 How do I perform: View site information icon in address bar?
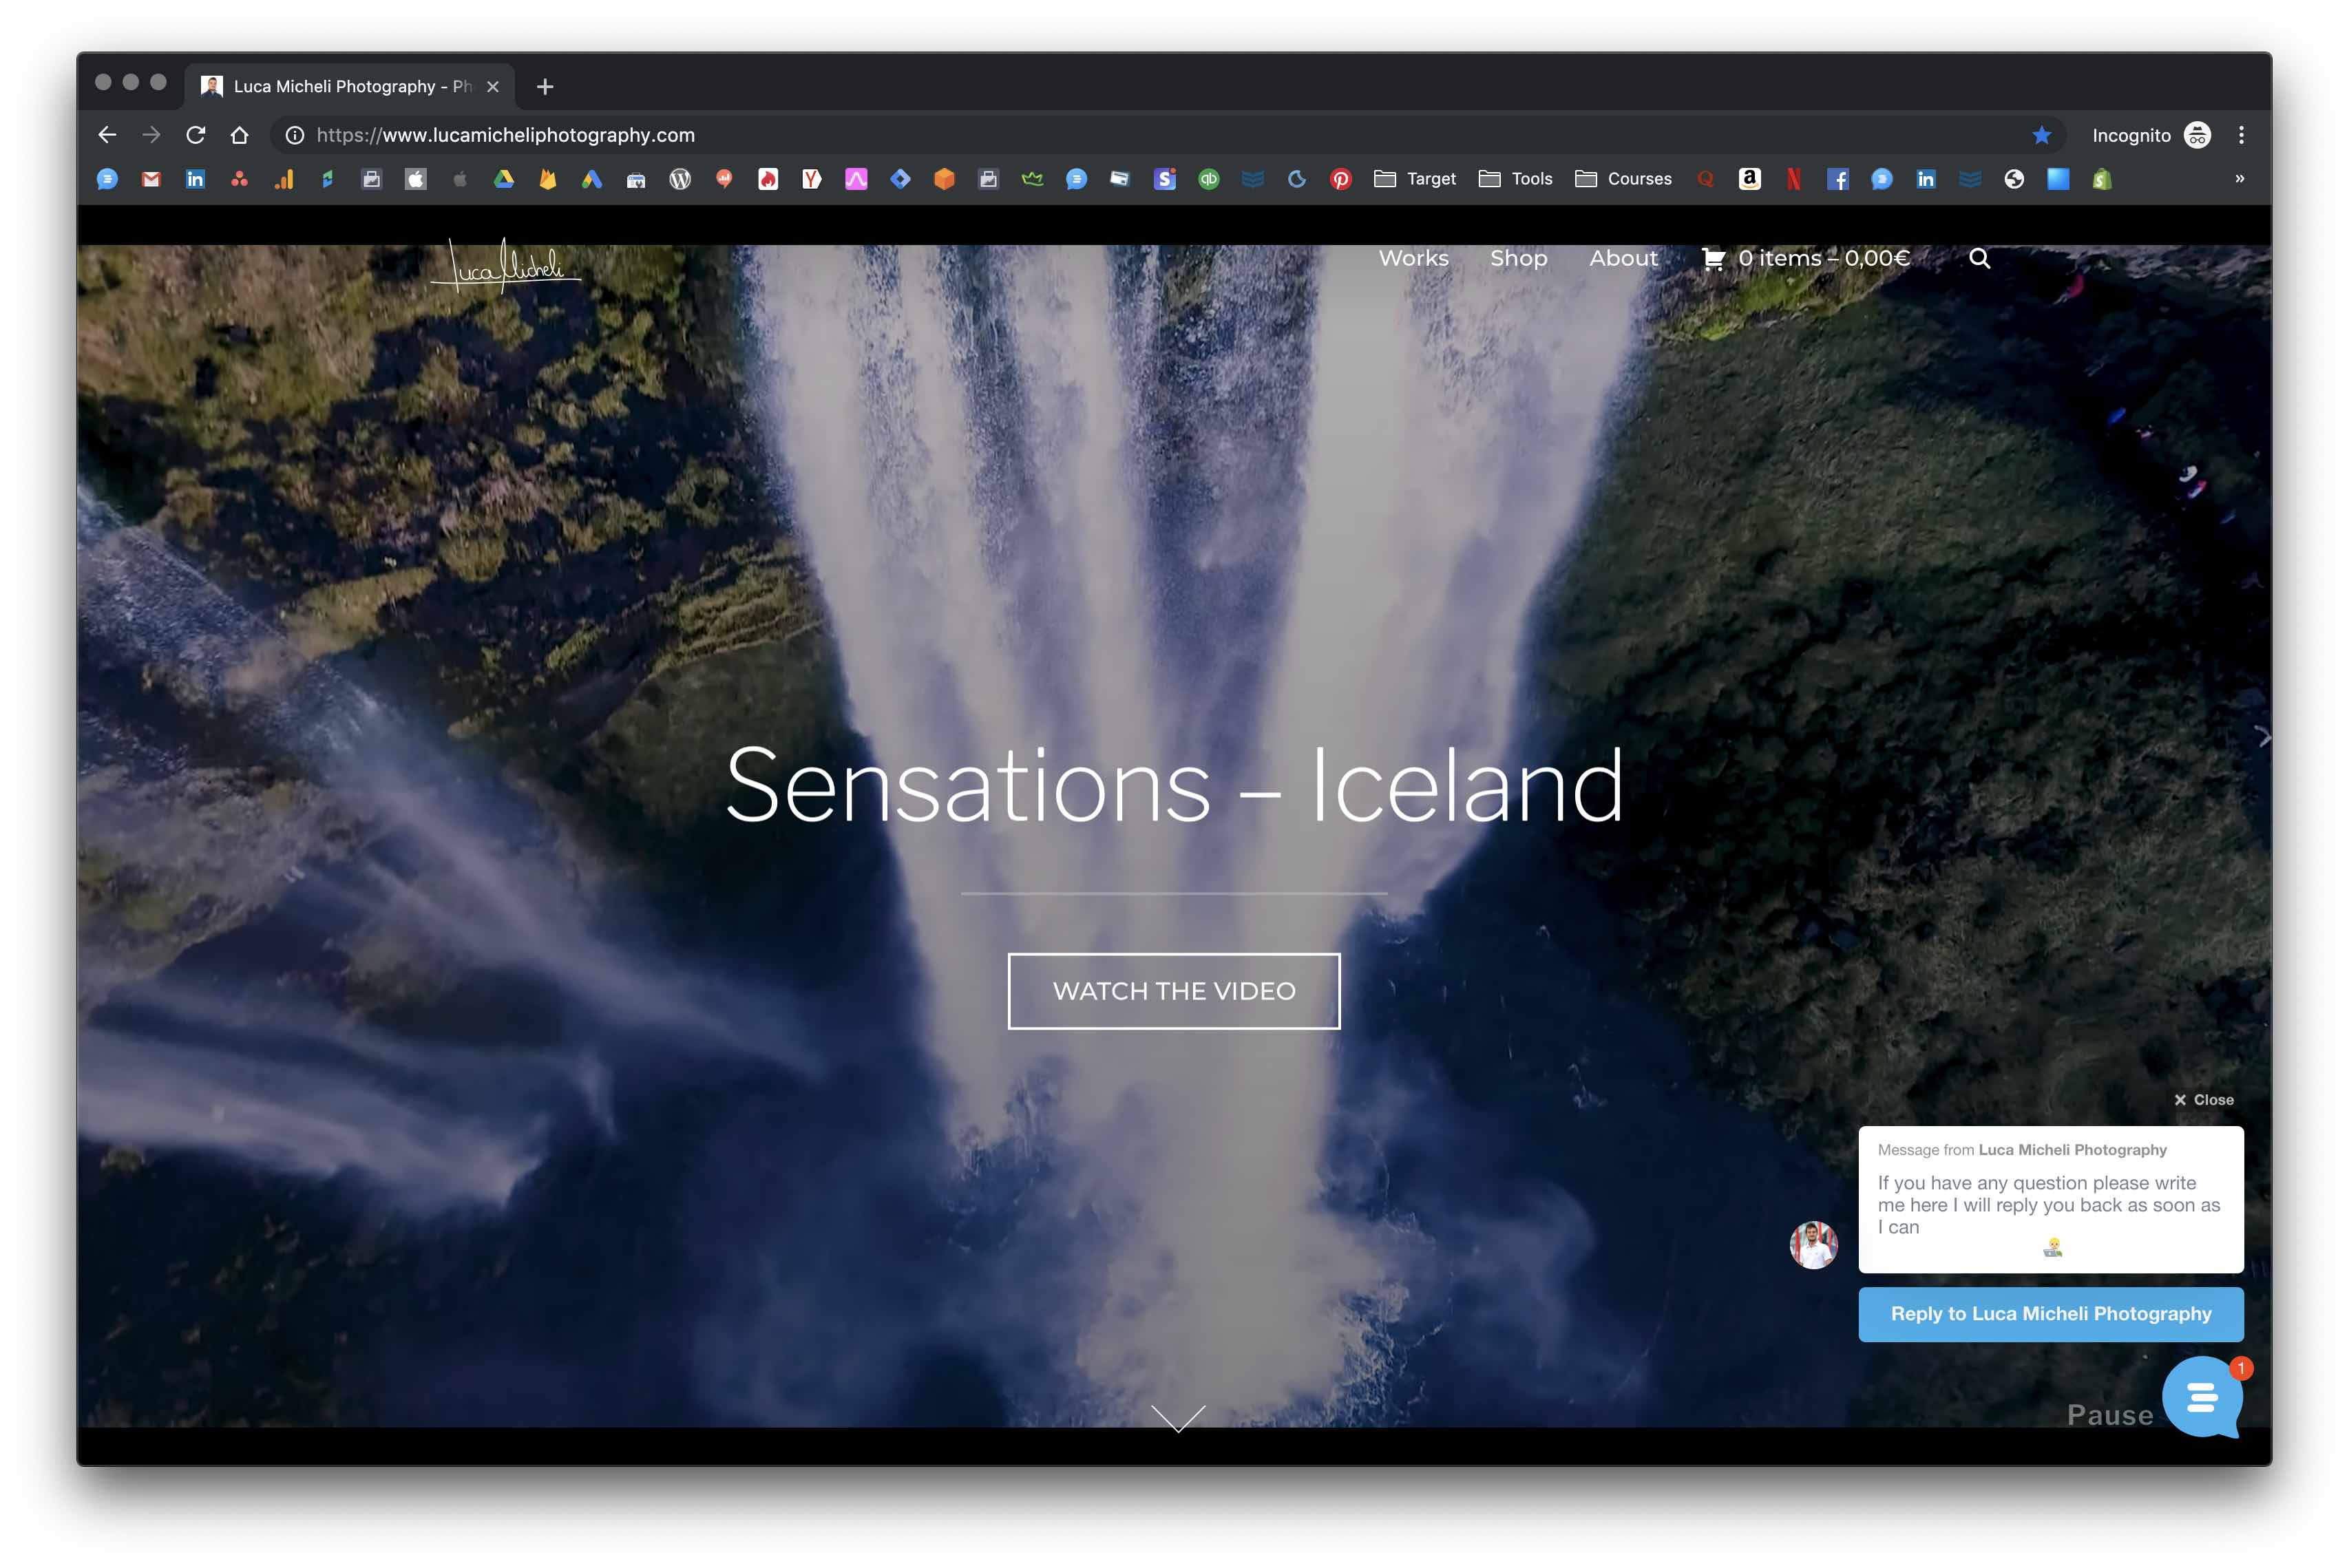point(295,135)
